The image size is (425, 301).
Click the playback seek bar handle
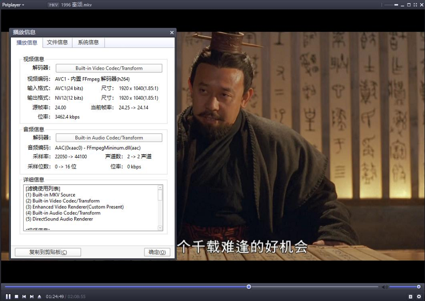click(x=249, y=287)
